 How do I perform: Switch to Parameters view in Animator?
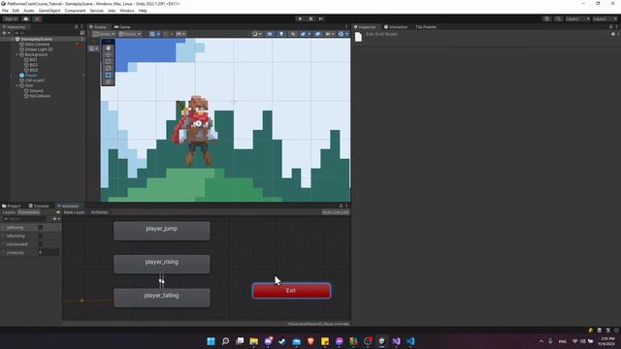click(29, 212)
